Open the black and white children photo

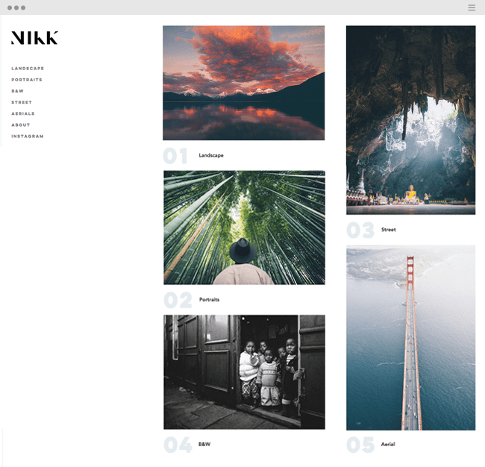(x=244, y=372)
